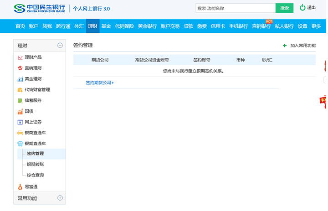Collapse the 理财 sidebar section
328x211 pixels.
pos(60,45)
